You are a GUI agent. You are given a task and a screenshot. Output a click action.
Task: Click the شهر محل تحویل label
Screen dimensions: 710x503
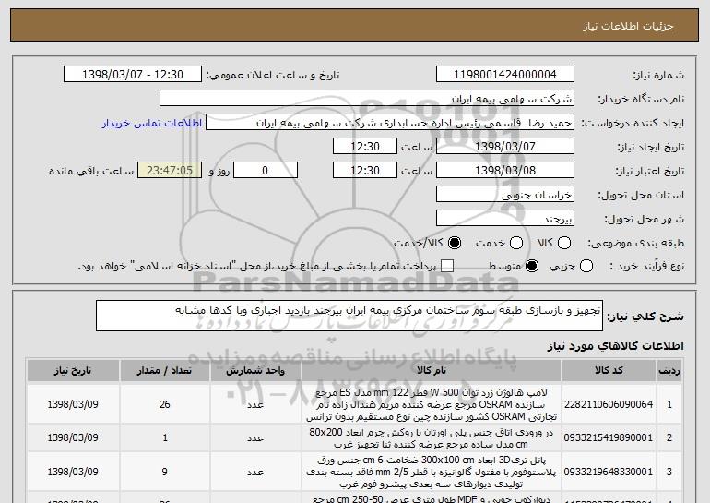tap(645, 220)
